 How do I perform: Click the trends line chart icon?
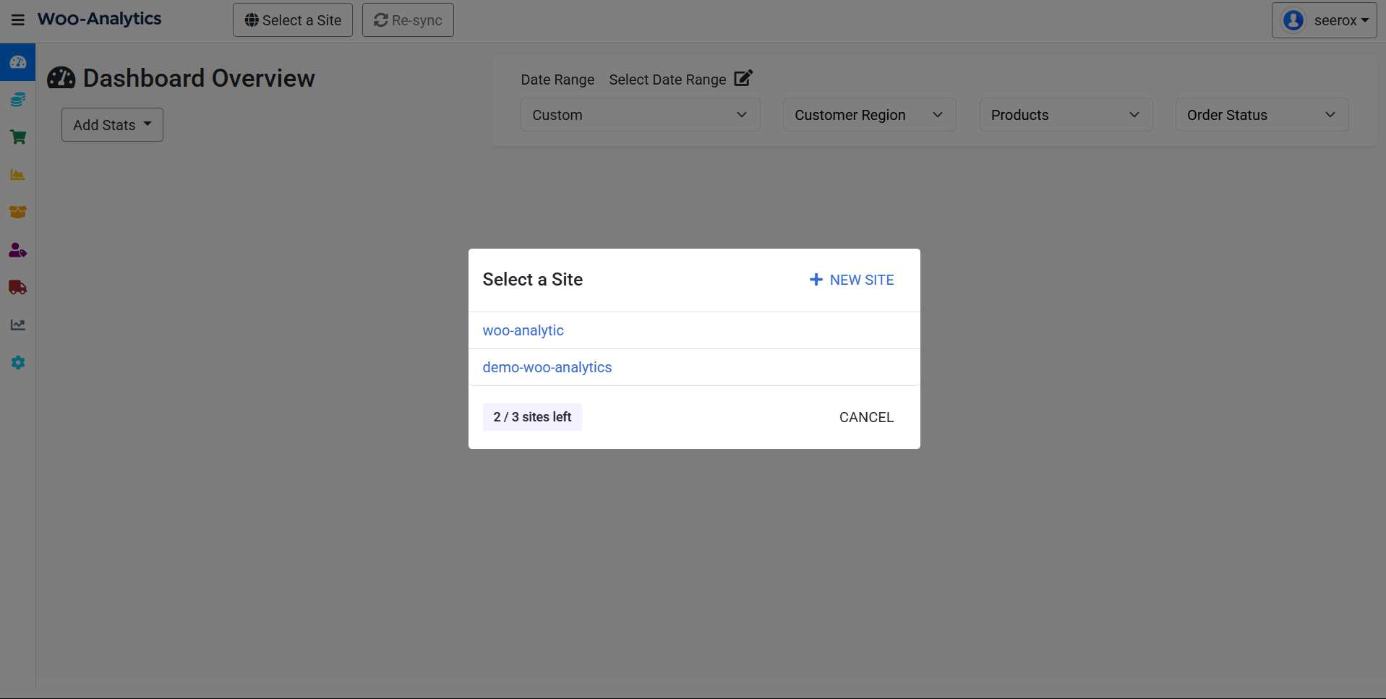17,325
